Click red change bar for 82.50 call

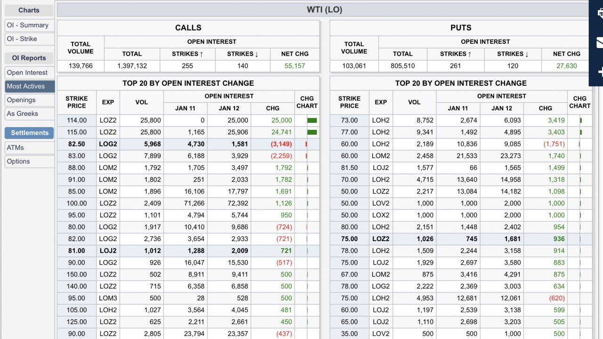[x=306, y=144]
